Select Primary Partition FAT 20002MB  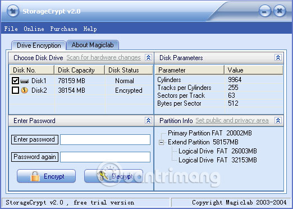[x=210, y=133]
